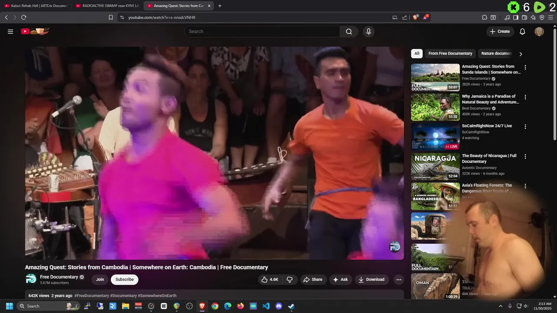This screenshot has height=313, width=557.
Task: Click the browser address bar URL
Action: pyautogui.click(x=162, y=17)
